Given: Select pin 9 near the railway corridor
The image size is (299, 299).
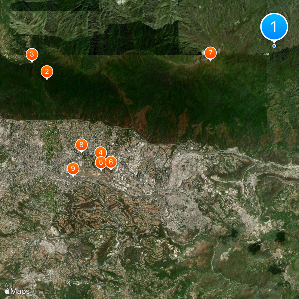Looking at the screenshot, I should [x=73, y=168].
